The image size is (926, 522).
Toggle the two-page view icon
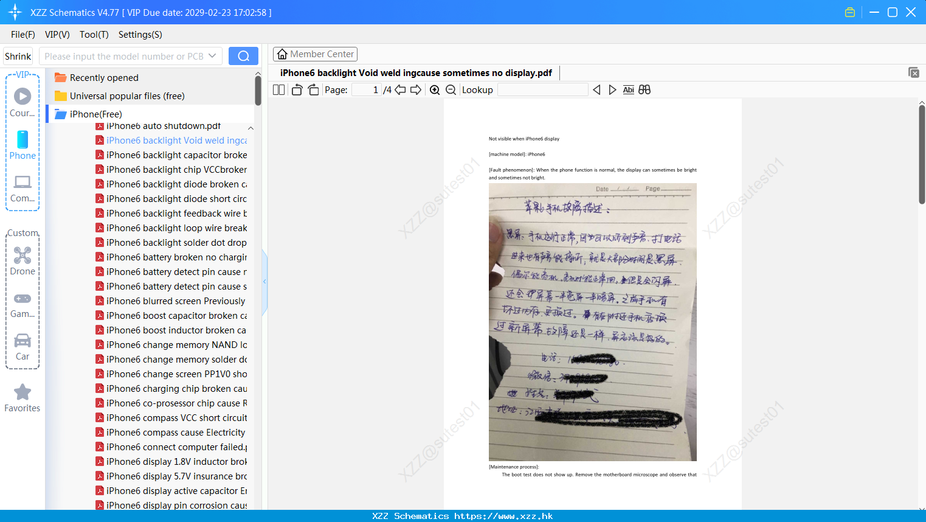pos(278,89)
